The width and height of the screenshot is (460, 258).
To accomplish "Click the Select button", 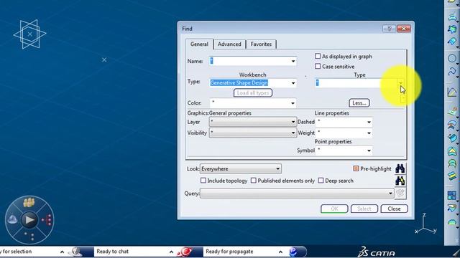I will (x=364, y=209).
